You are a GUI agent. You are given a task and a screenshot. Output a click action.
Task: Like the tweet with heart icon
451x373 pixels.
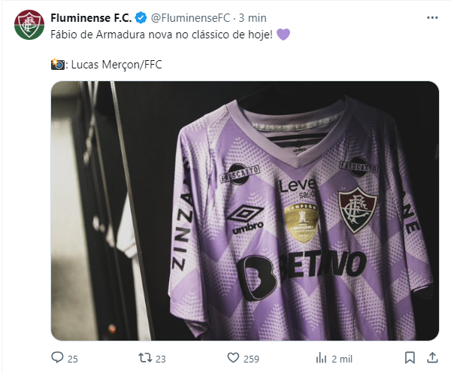point(233,358)
